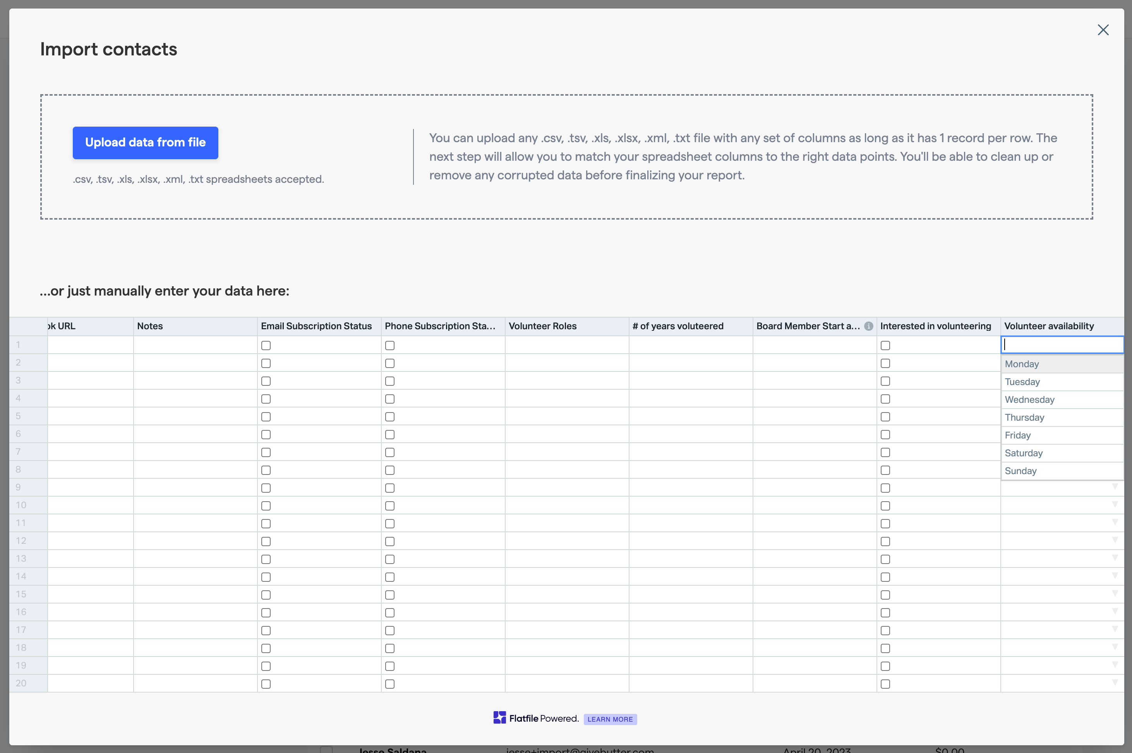Open Volunteer availability dropdown in row 19
Screen dimensions: 1132x753
[x=1115, y=665]
